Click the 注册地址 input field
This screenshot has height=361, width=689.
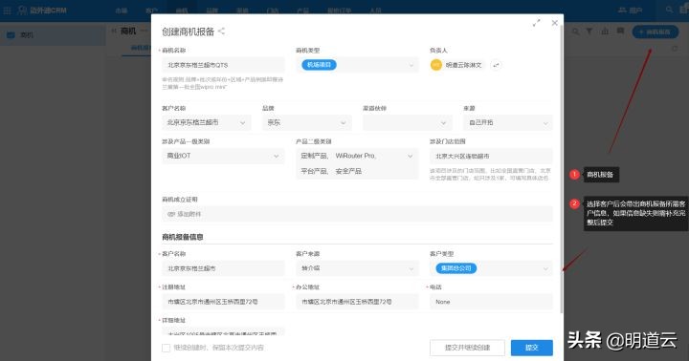[x=223, y=302]
